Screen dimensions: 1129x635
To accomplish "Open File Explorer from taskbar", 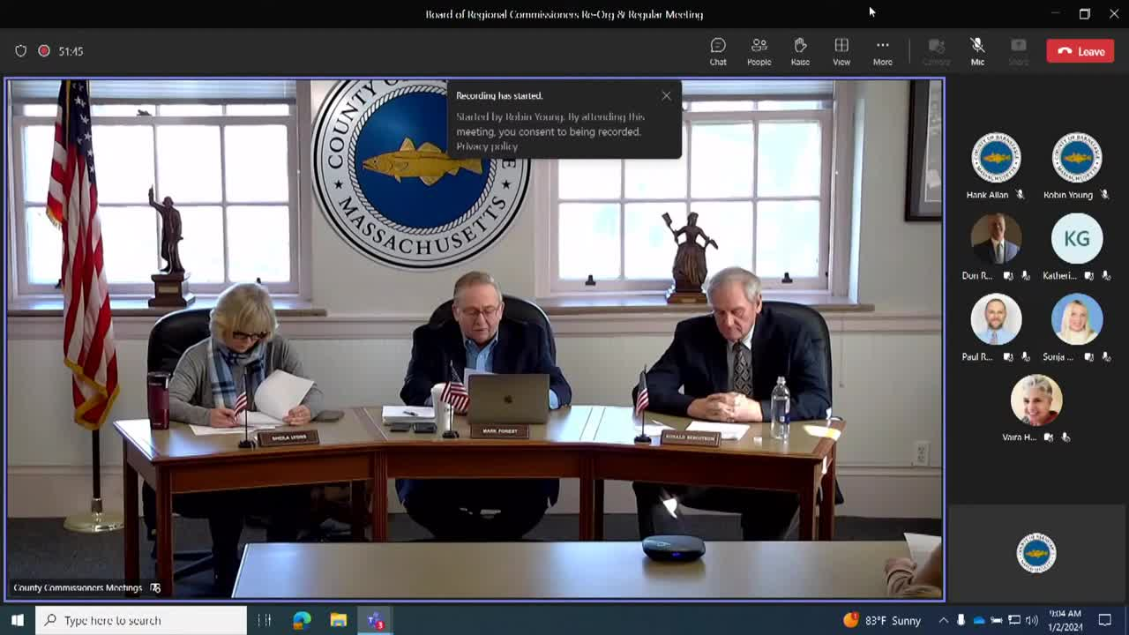I will [x=339, y=620].
